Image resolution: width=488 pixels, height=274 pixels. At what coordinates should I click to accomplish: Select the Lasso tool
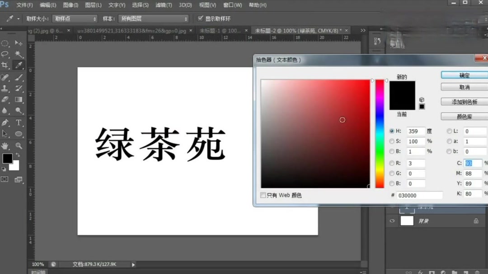click(x=5, y=54)
